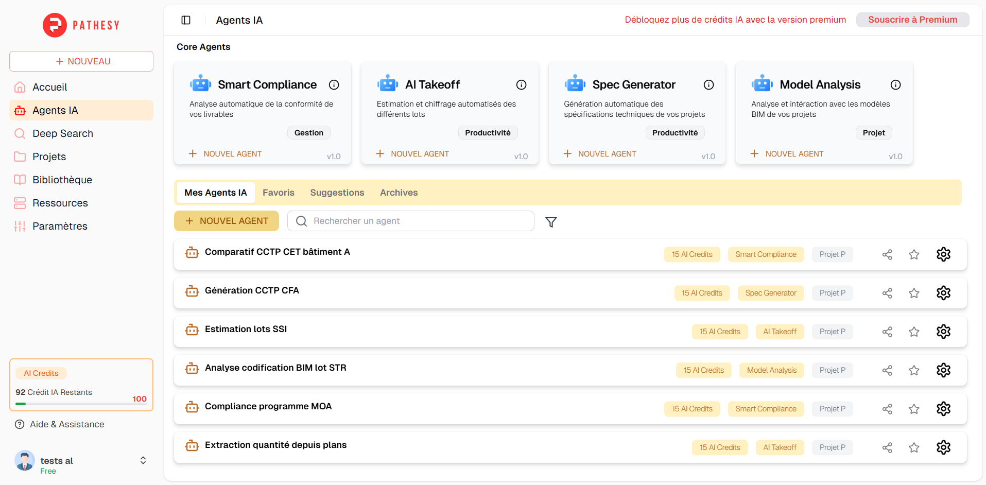Share the Estimation lots SSI agent
This screenshot has width=986, height=485.
click(887, 332)
